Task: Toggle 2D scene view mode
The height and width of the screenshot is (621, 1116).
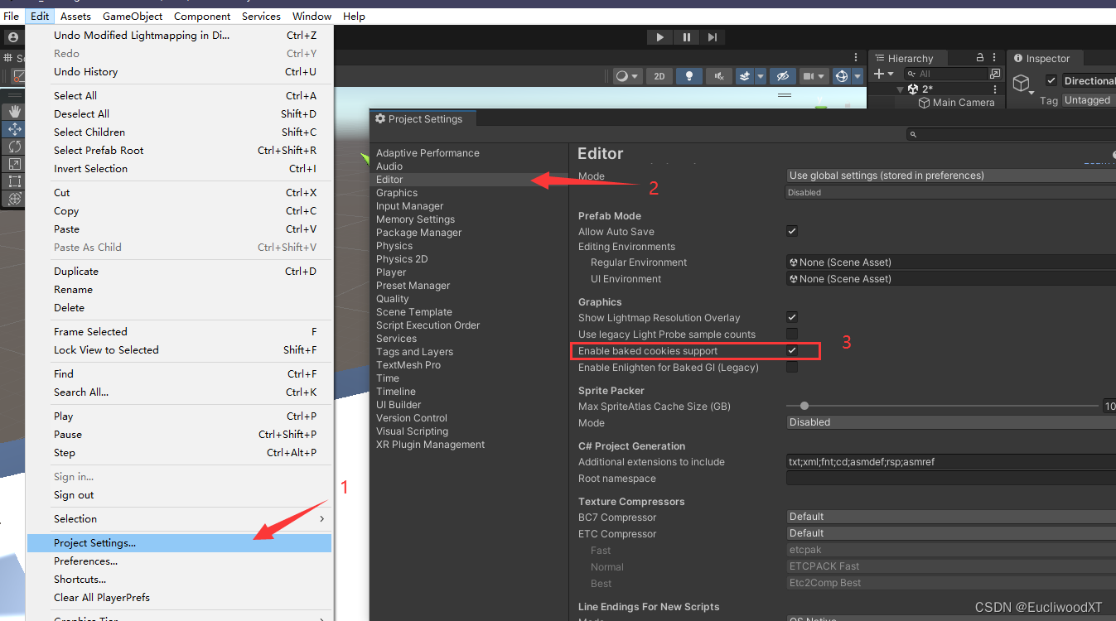Action: coord(659,76)
